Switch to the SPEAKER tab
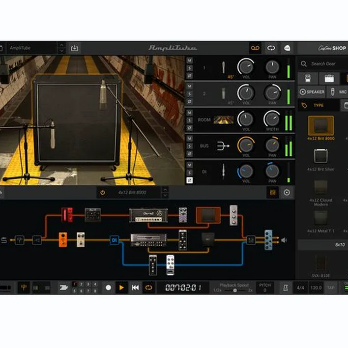The width and height of the screenshot is (348, 348). pyautogui.click(x=312, y=91)
